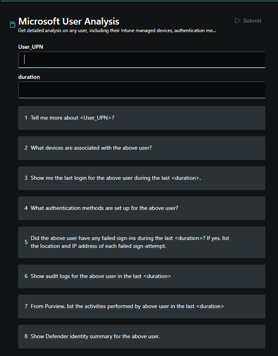This screenshot has height=356, width=278.
Task: Select the 'Show me the last login' prompt
Action: (142, 178)
